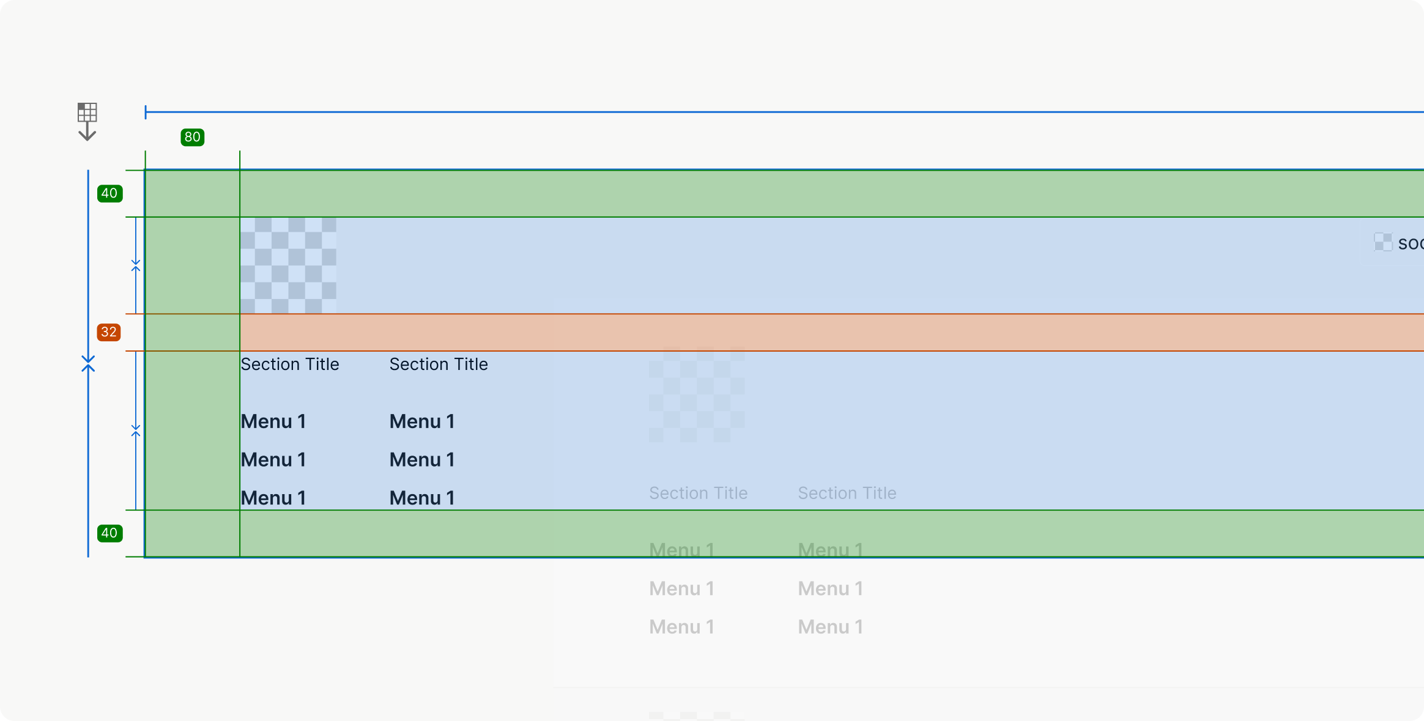This screenshot has height=721, width=1424.
Task: Click the large blue hug-contents marker at the far left
Action: pos(88,364)
